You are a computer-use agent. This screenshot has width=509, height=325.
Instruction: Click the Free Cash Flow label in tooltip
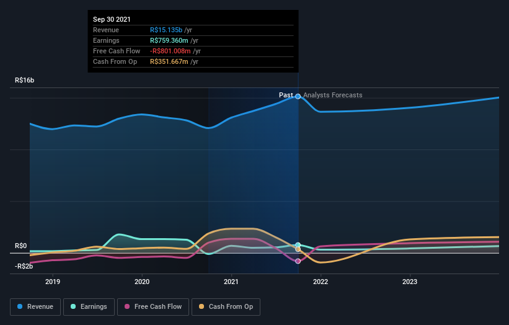pos(117,51)
